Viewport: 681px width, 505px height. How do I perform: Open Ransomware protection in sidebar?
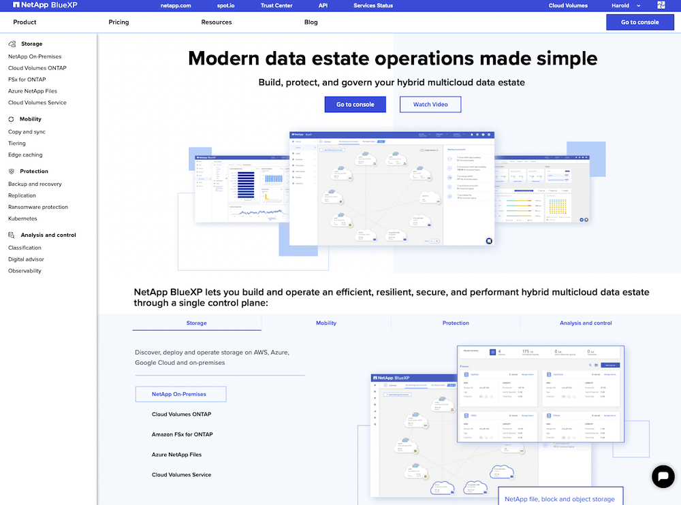[x=38, y=207]
